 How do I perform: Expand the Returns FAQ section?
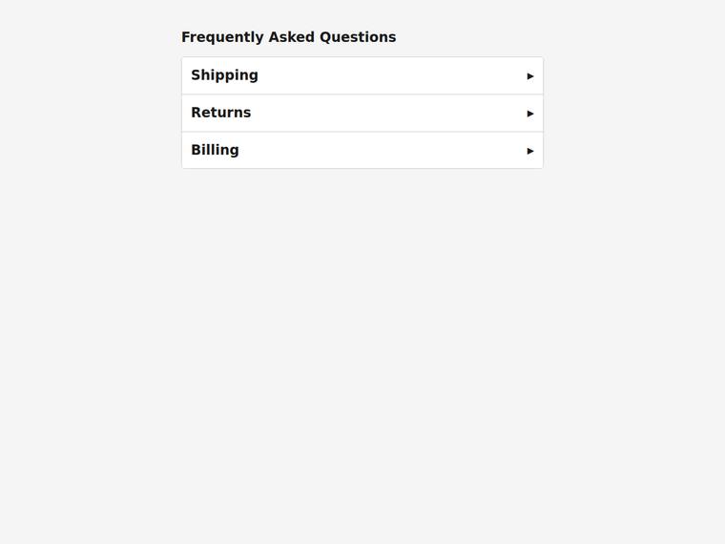click(x=362, y=114)
